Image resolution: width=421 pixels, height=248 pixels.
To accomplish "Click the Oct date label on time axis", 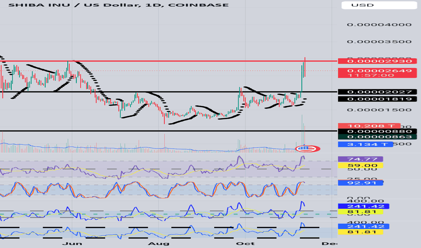I will point(245,243).
